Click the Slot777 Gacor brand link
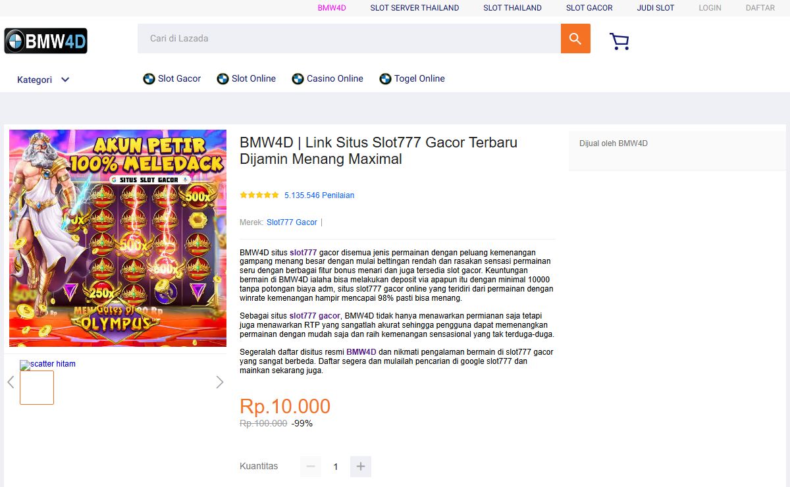Screen dimensions: 790x487 [292, 222]
